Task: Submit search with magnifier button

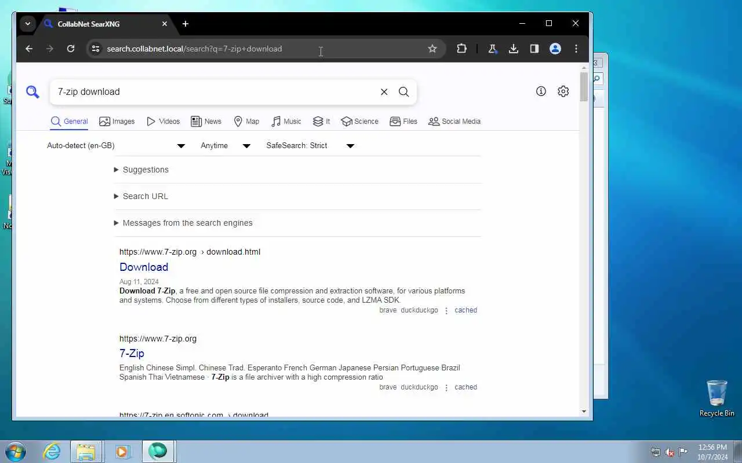Action: 404,91
